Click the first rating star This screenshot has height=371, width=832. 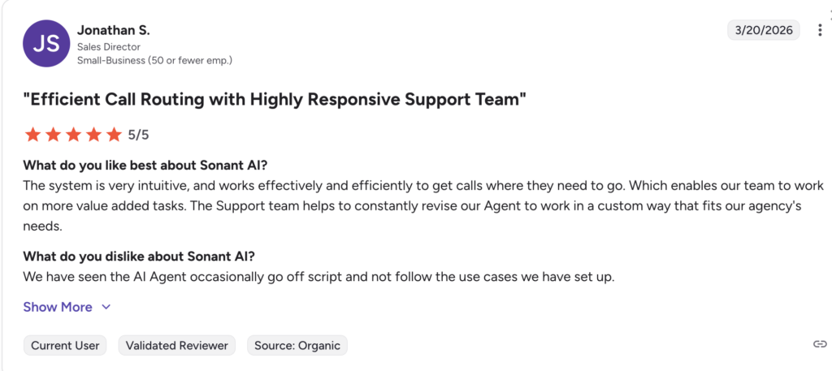click(32, 134)
